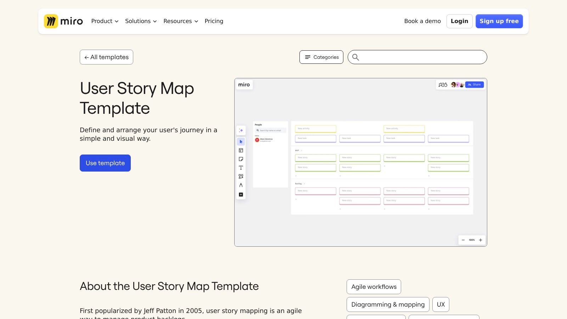This screenshot has width=567, height=319.
Task: Click the black plus more-tools icon
Action: pyautogui.click(x=241, y=195)
